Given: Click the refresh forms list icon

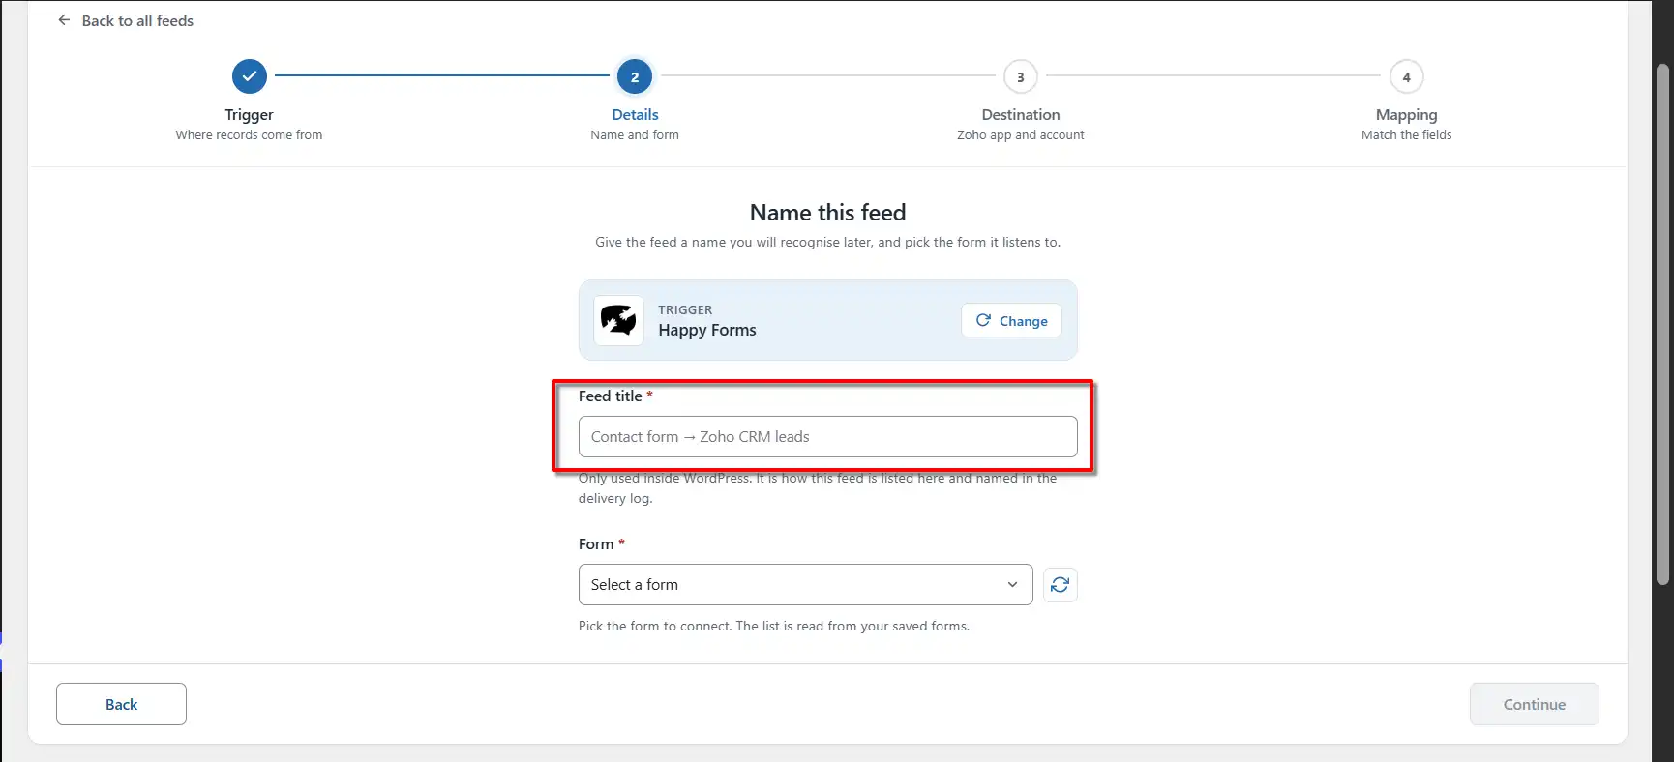Looking at the screenshot, I should click(x=1061, y=584).
